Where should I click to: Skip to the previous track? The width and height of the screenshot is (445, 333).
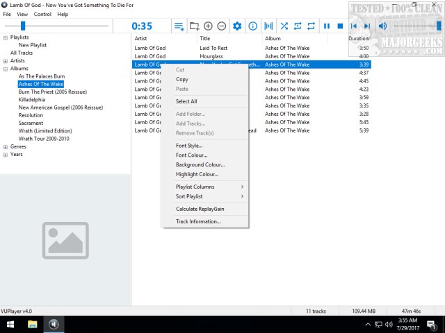click(x=354, y=26)
